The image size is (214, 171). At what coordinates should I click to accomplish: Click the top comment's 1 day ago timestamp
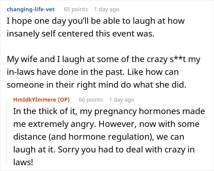click(107, 9)
